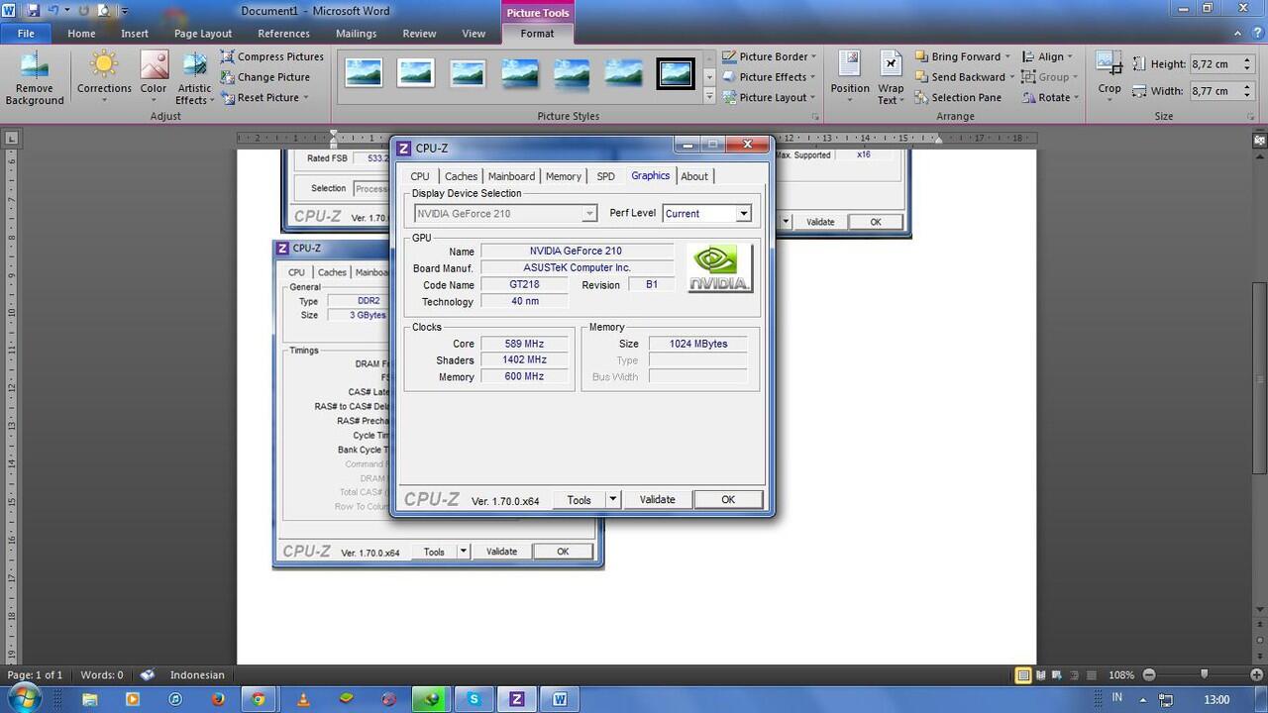Open the Artistic Effects gallery
This screenshot has width=1268, height=713.
click(x=194, y=78)
